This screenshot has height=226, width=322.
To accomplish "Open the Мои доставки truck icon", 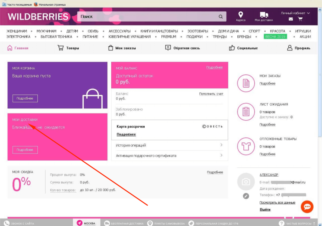I will pyautogui.click(x=264, y=15).
